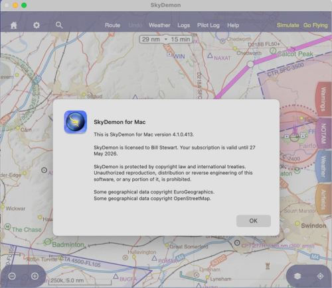Open settings via the gear icon
The width and height of the screenshot is (332, 288).
[x=37, y=25]
